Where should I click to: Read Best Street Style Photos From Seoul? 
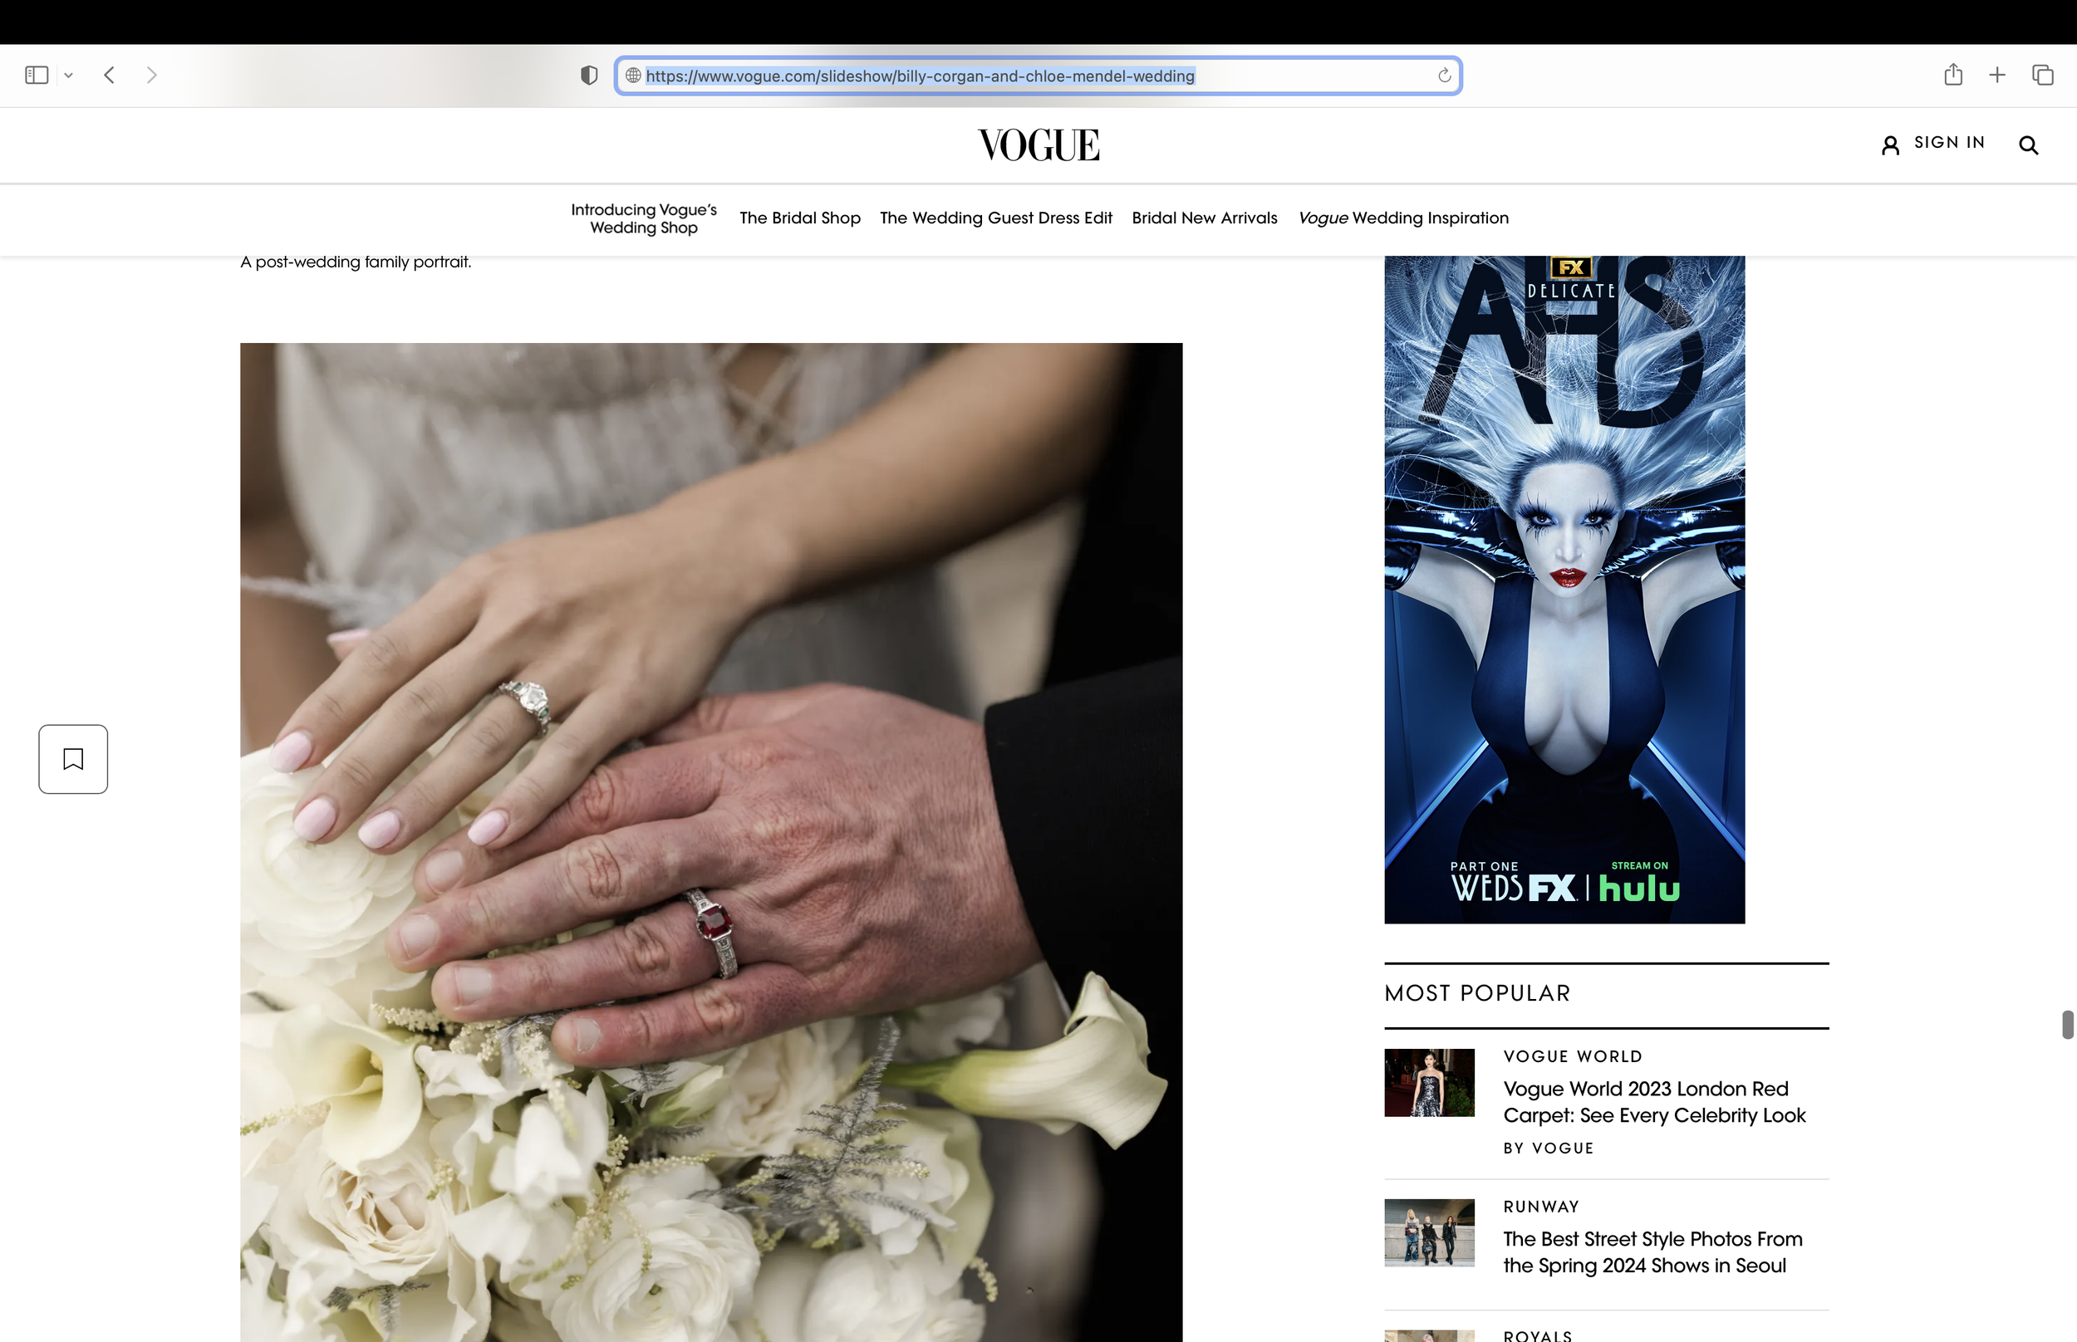(x=1652, y=1252)
